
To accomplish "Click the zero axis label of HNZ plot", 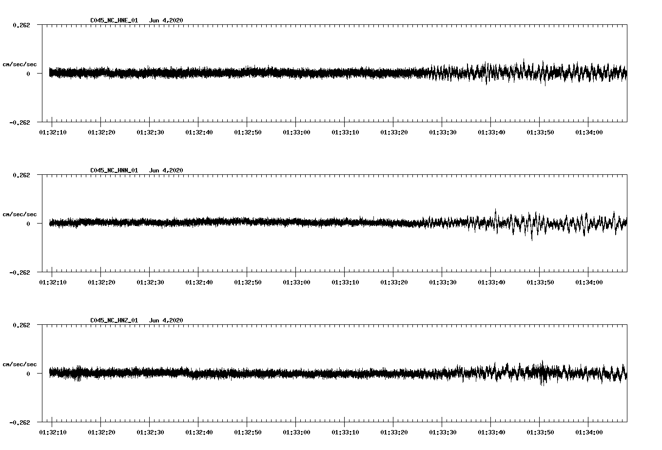I will click(x=28, y=374).
